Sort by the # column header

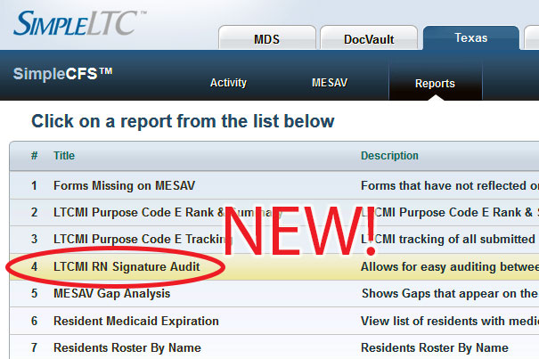click(x=35, y=156)
